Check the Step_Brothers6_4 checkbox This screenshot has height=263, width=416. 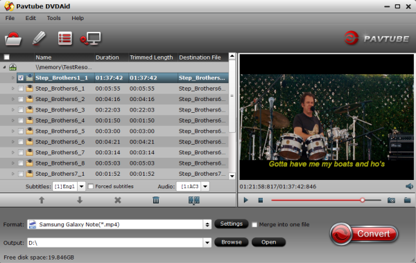pos(21,120)
